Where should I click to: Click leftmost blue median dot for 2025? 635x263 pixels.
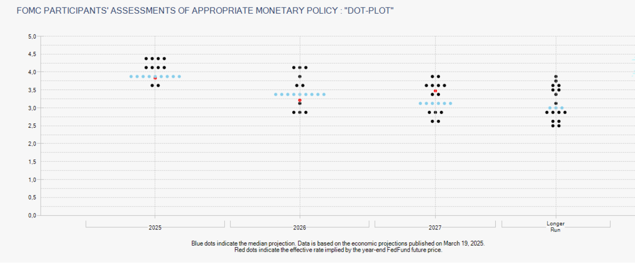tap(131, 76)
